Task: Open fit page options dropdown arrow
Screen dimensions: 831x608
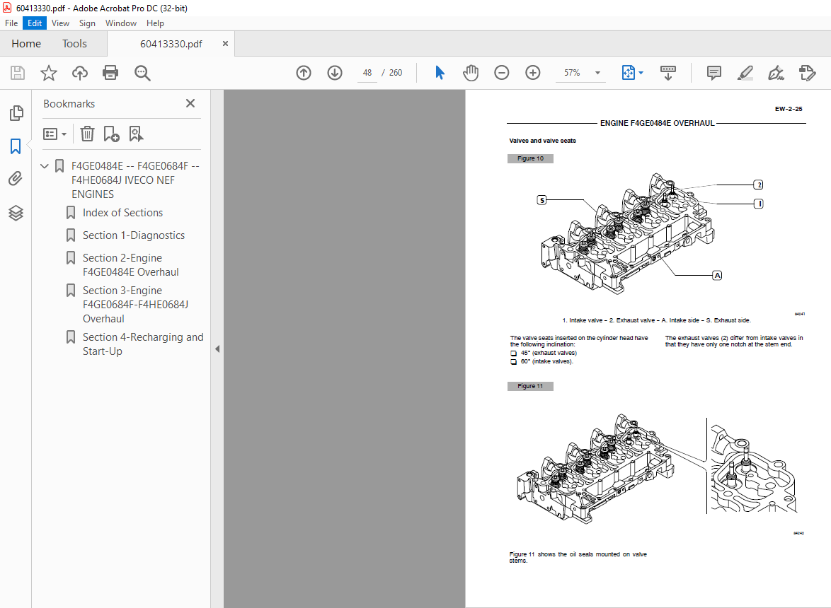Action: (641, 73)
